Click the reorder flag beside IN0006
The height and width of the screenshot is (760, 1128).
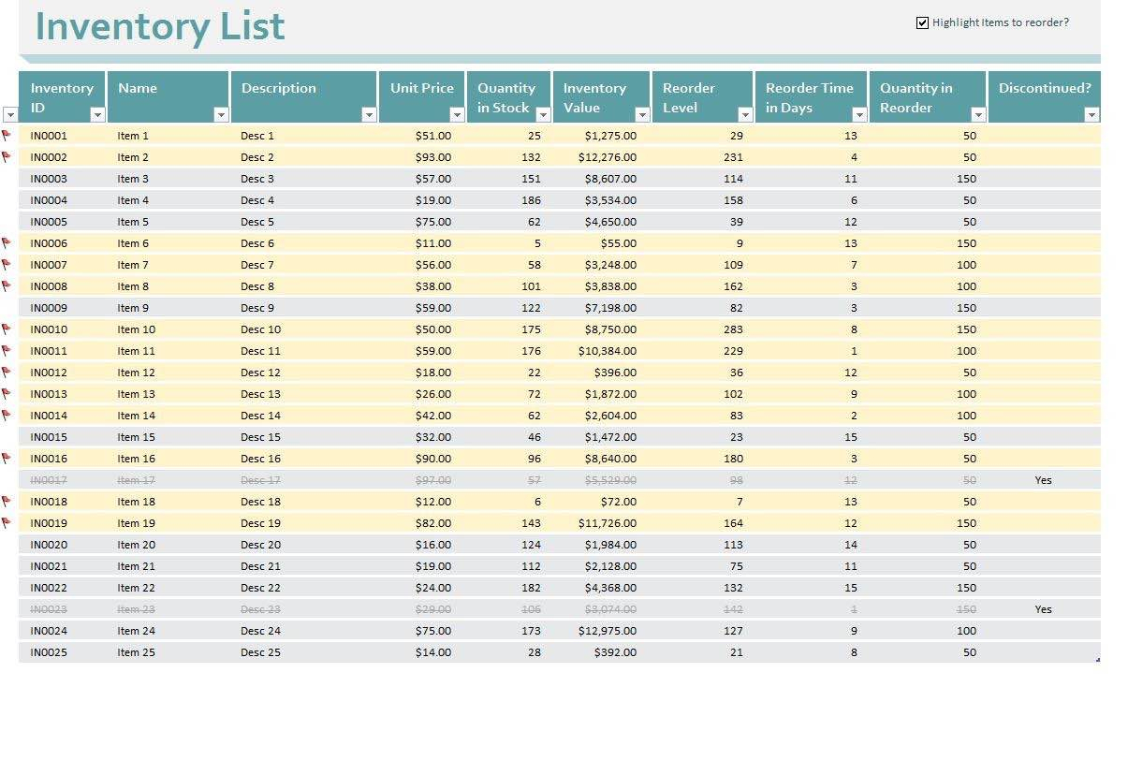coord(7,242)
